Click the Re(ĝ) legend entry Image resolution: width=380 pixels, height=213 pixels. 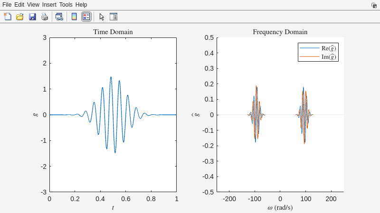pyautogui.click(x=329, y=48)
